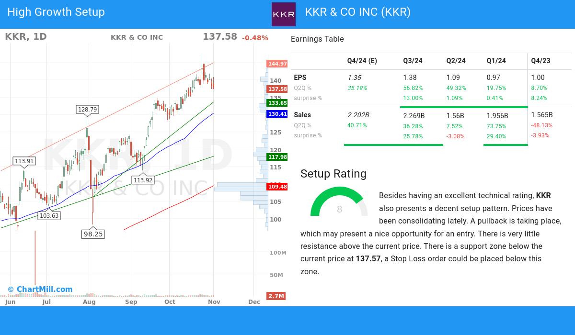Select the Q3/24 column header

point(413,61)
